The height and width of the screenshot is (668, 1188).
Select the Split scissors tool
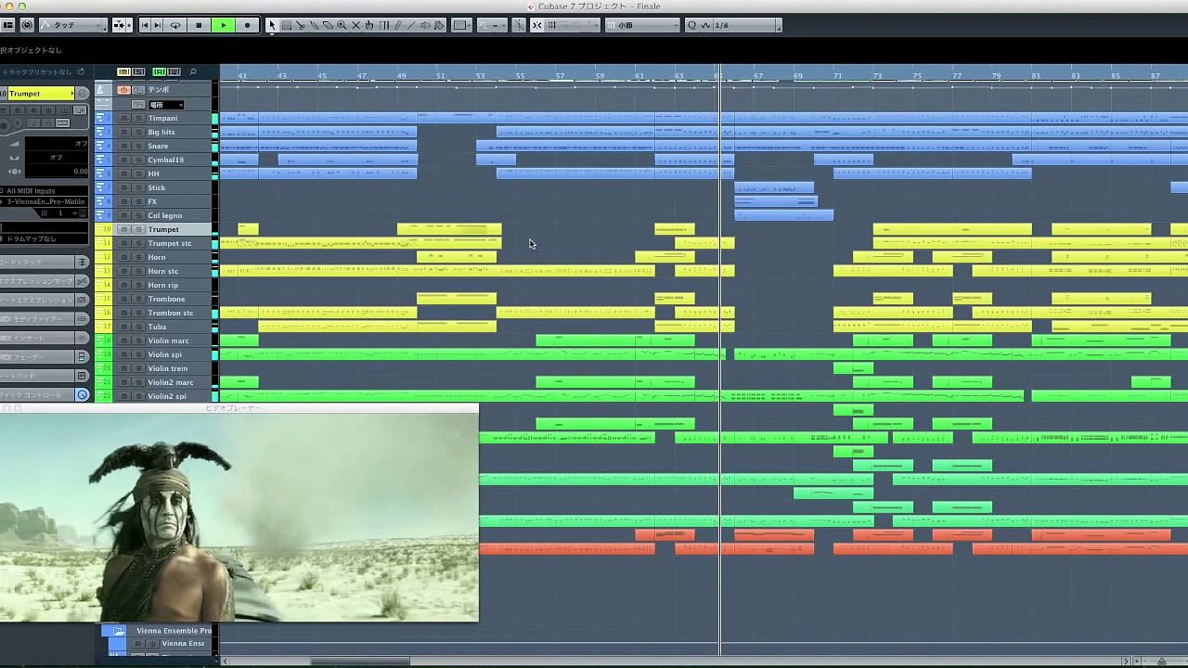point(300,25)
